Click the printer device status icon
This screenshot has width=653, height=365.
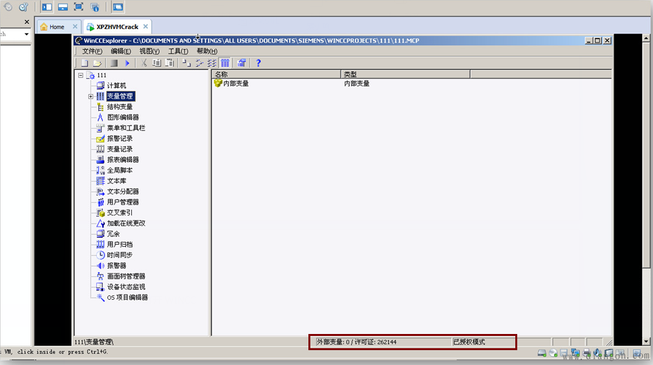point(587,353)
